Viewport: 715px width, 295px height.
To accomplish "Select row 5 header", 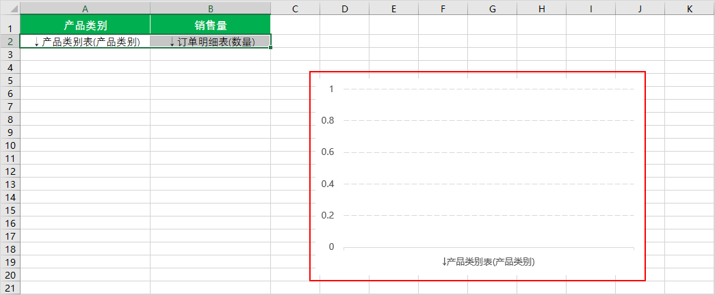I will click(x=10, y=81).
